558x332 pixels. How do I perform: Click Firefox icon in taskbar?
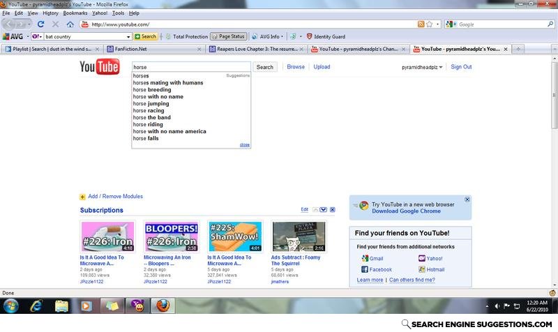163,305
